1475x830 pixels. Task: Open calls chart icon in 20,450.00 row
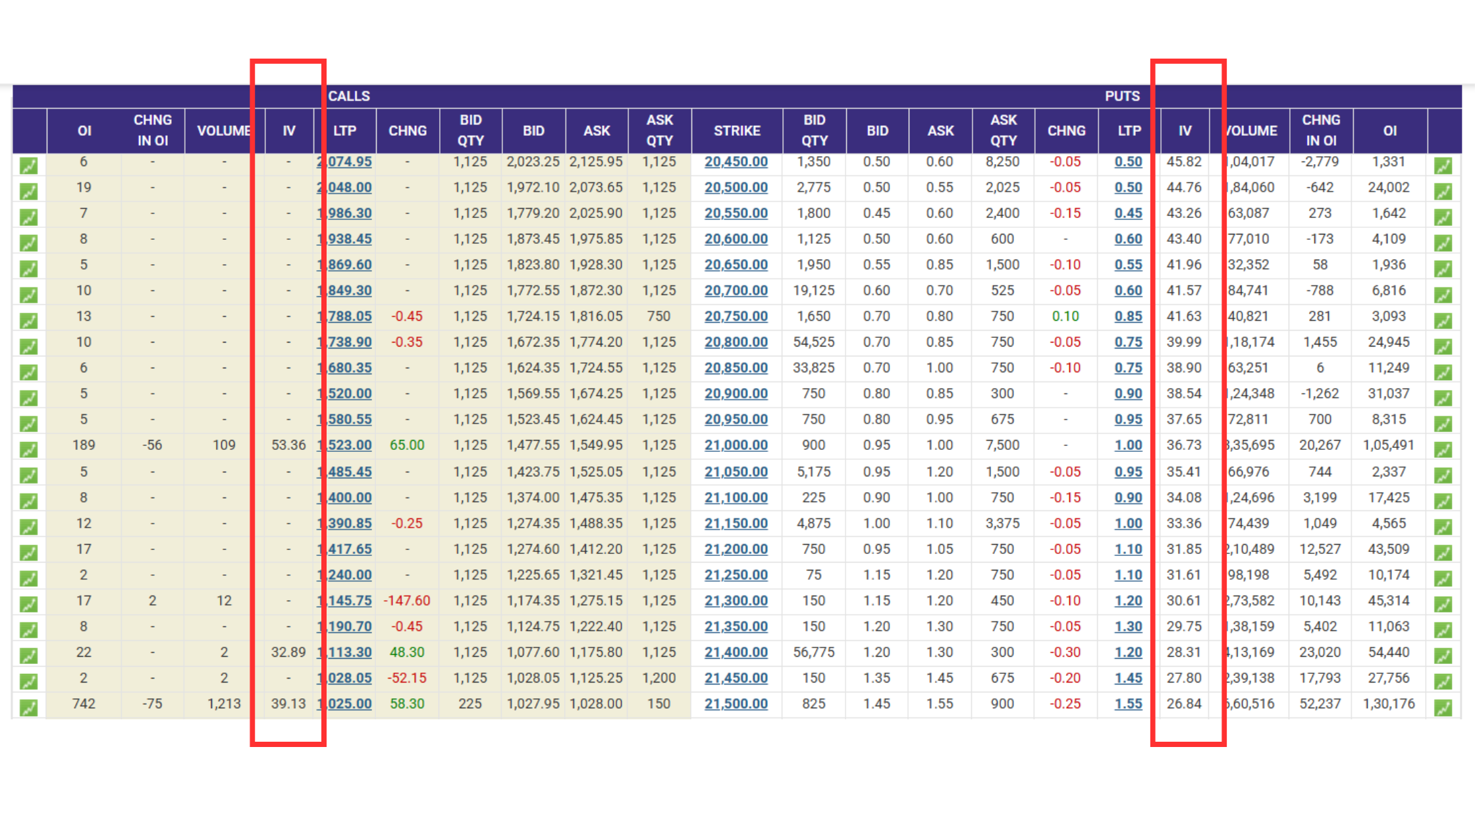(28, 165)
